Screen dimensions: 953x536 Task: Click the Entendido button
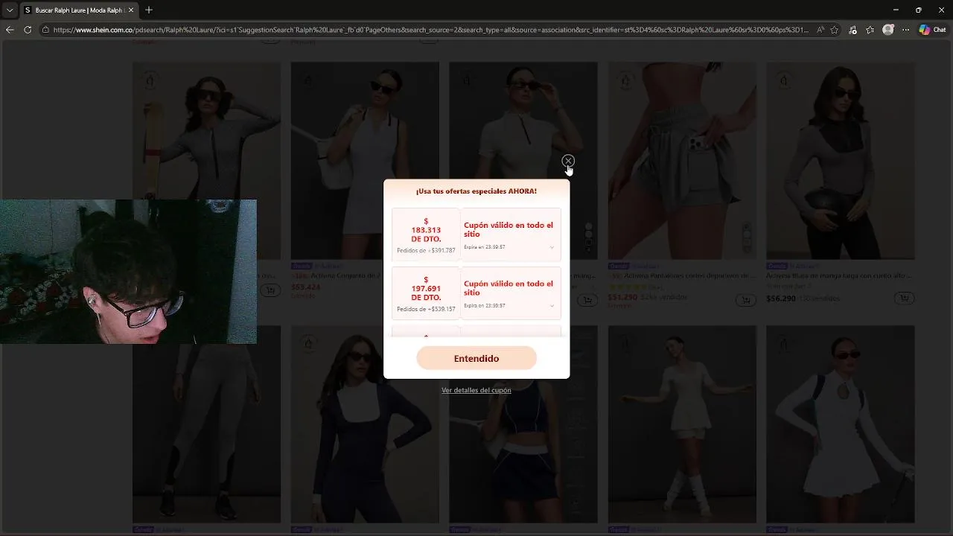point(476,358)
